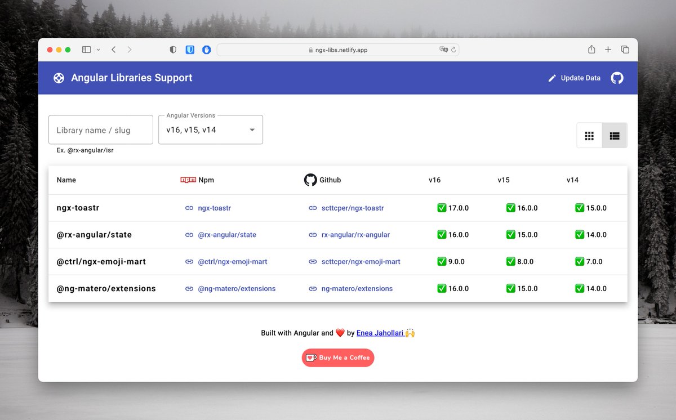Image resolution: width=676 pixels, height=420 pixels.
Task: Click the @ctrl/ngx-emoji-mart library name cell
Action: (101, 262)
